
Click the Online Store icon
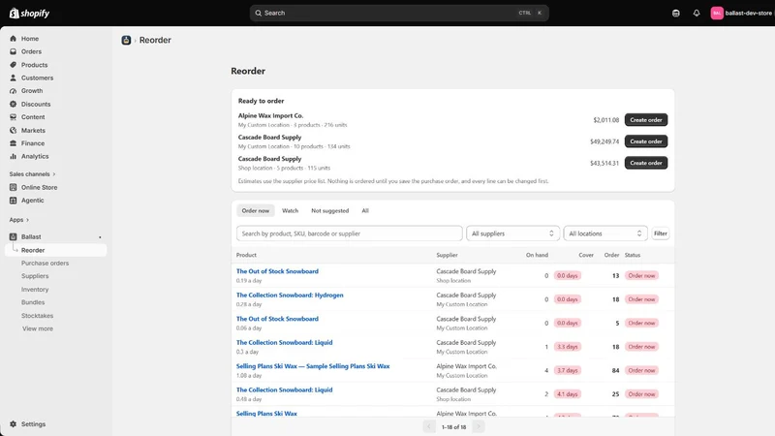(x=14, y=187)
